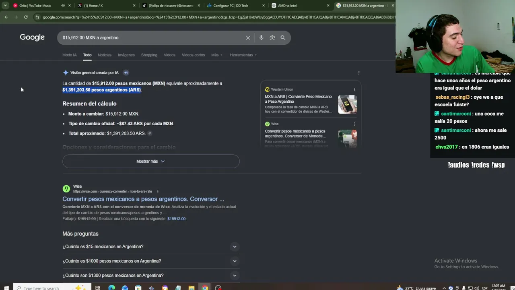Image resolution: width=515 pixels, height=290 pixels.
Task: Open File Explorer from the taskbar
Action: pos(192,288)
